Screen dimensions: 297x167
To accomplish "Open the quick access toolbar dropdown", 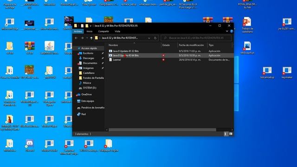I will [91, 26].
